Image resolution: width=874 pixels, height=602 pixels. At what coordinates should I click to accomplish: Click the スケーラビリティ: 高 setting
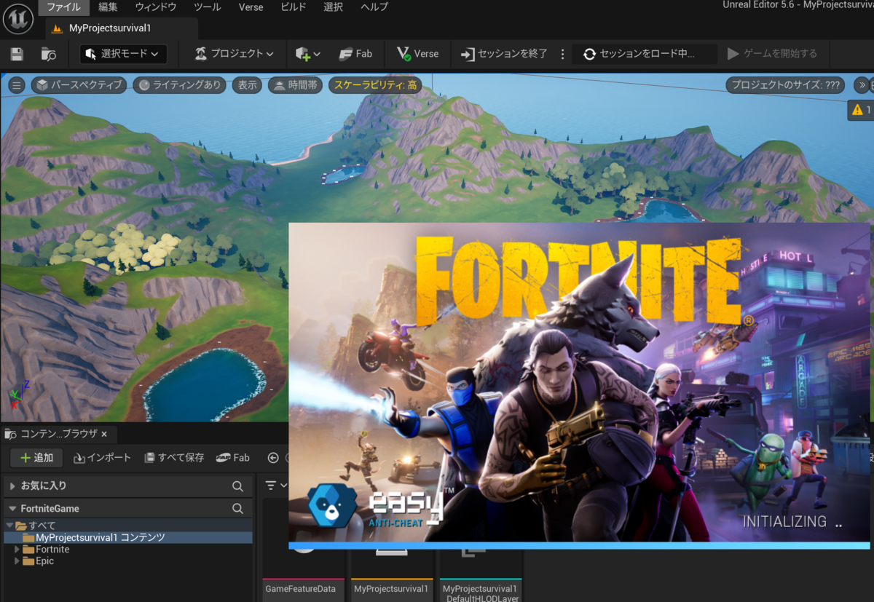(x=375, y=85)
